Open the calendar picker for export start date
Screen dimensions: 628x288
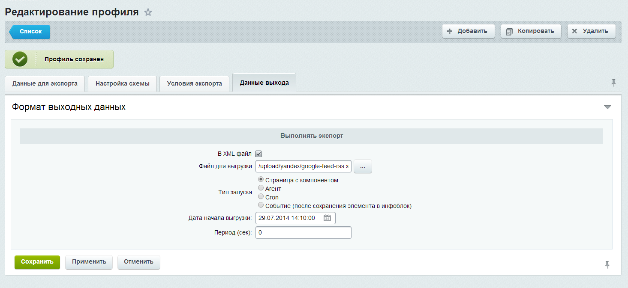327,218
